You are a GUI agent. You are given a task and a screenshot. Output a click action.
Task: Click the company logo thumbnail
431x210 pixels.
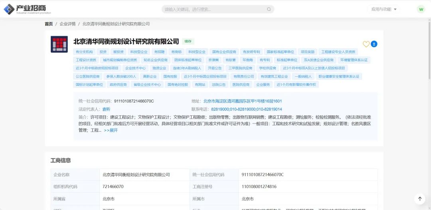[59, 44]
